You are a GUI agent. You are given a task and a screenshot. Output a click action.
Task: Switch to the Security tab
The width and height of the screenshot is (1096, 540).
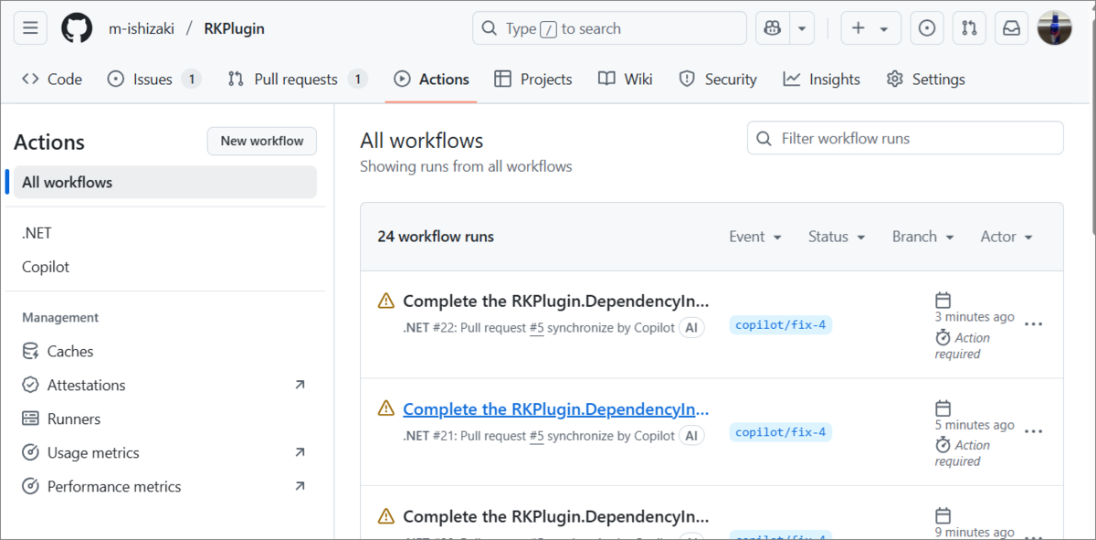tap(718, 79)
